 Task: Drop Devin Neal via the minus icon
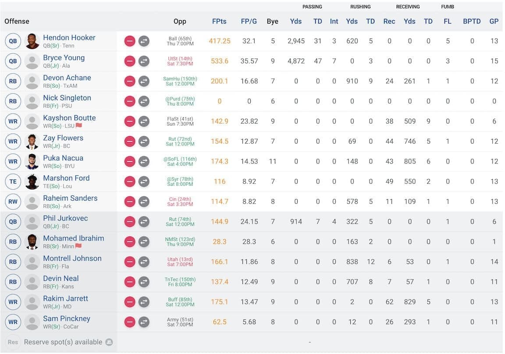(x=130, y=282)
